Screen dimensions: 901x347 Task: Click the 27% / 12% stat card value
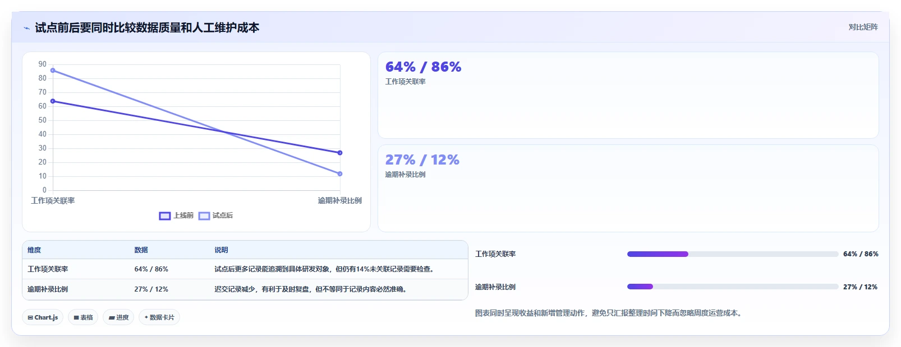tap(422, 160)
